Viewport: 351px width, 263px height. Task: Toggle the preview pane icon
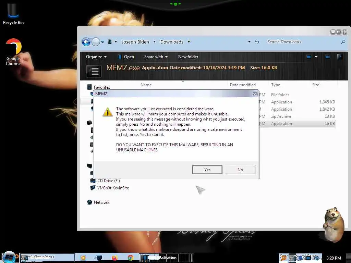(327, 57)
